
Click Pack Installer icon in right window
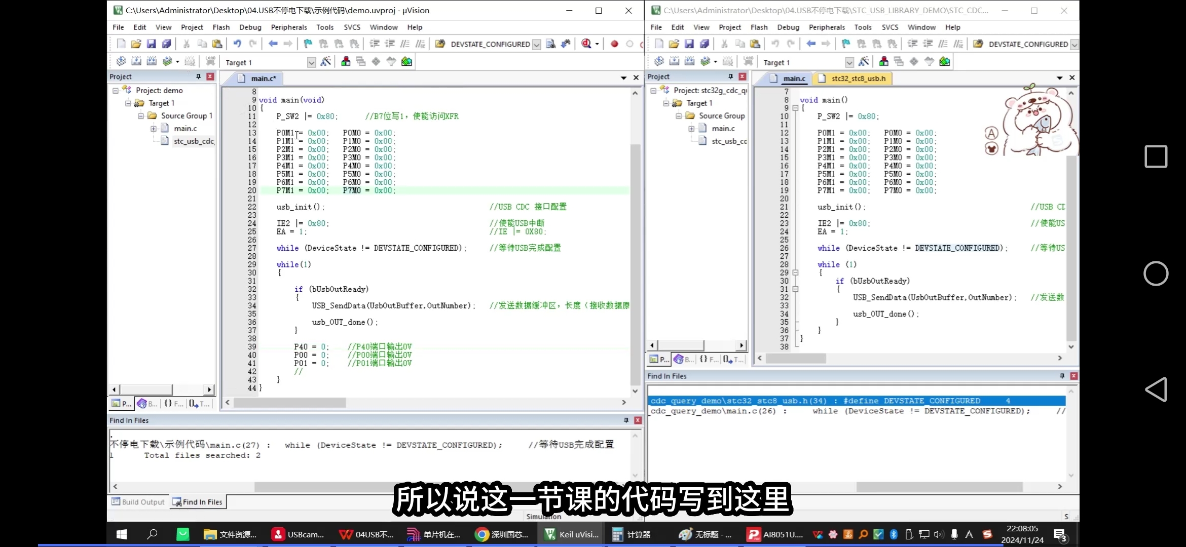pyautogui.click(x=944, y=62)
